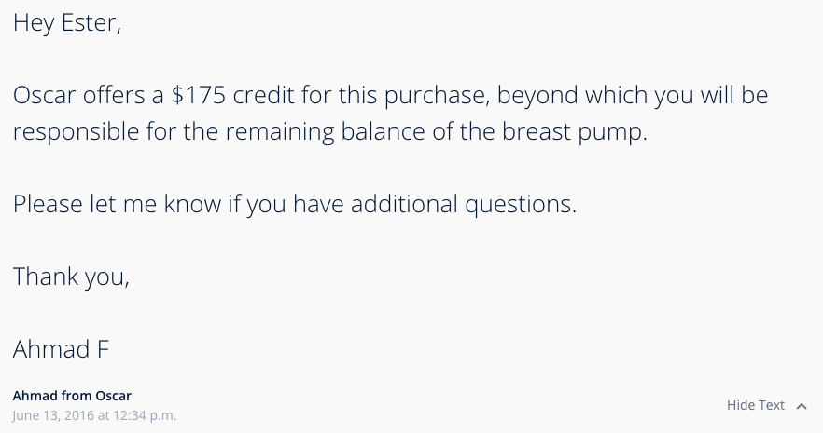Click the Ahmad F signature

[61, 349]
